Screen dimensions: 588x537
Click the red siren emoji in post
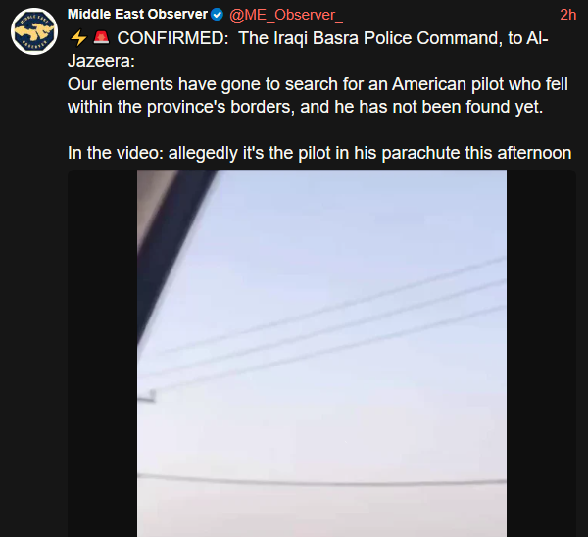101,38
